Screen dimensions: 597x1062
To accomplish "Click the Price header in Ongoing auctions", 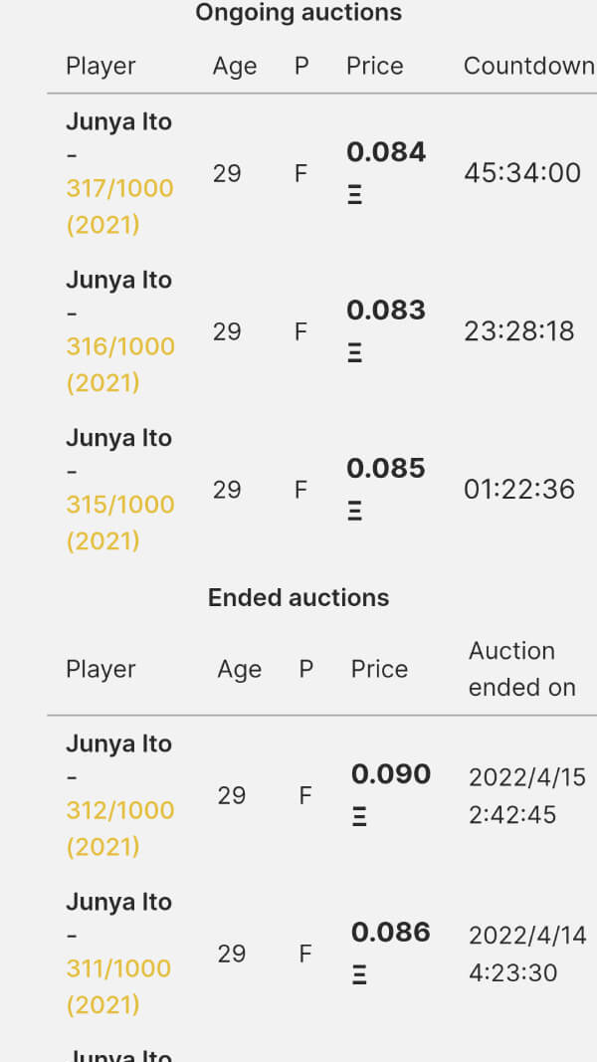I will pyautogui.click(x=375, y=67).
